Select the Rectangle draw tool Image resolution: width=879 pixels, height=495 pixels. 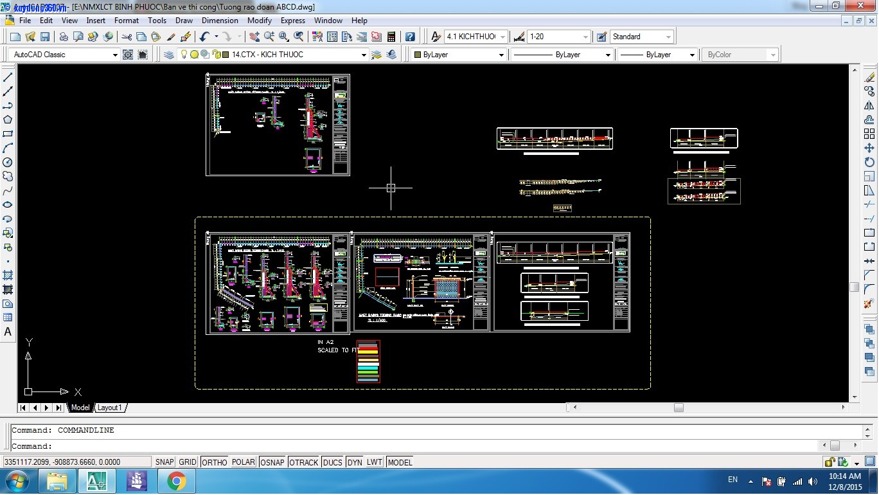8,134
